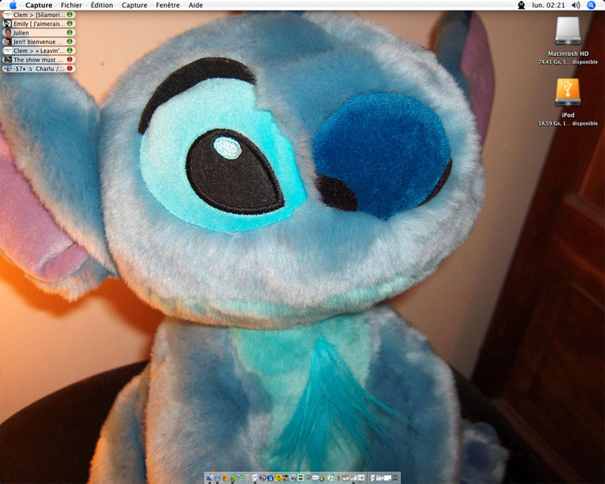The height and width of the screenshot is (484, 605).
Task: Click the red status dot for "The show must"
Action: [x=70, y=60]
